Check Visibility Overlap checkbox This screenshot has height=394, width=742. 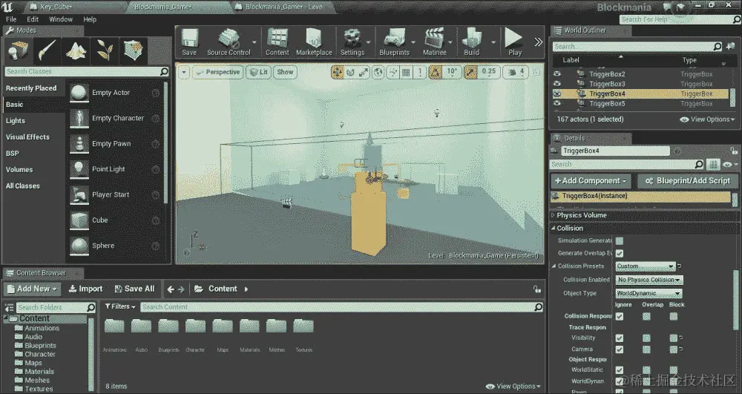click(646, 338)
